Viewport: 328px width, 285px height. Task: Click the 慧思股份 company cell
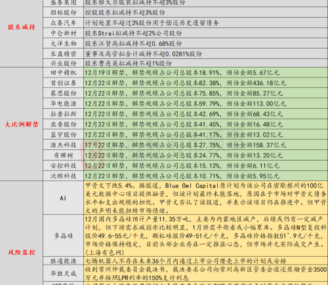point(64,93)
